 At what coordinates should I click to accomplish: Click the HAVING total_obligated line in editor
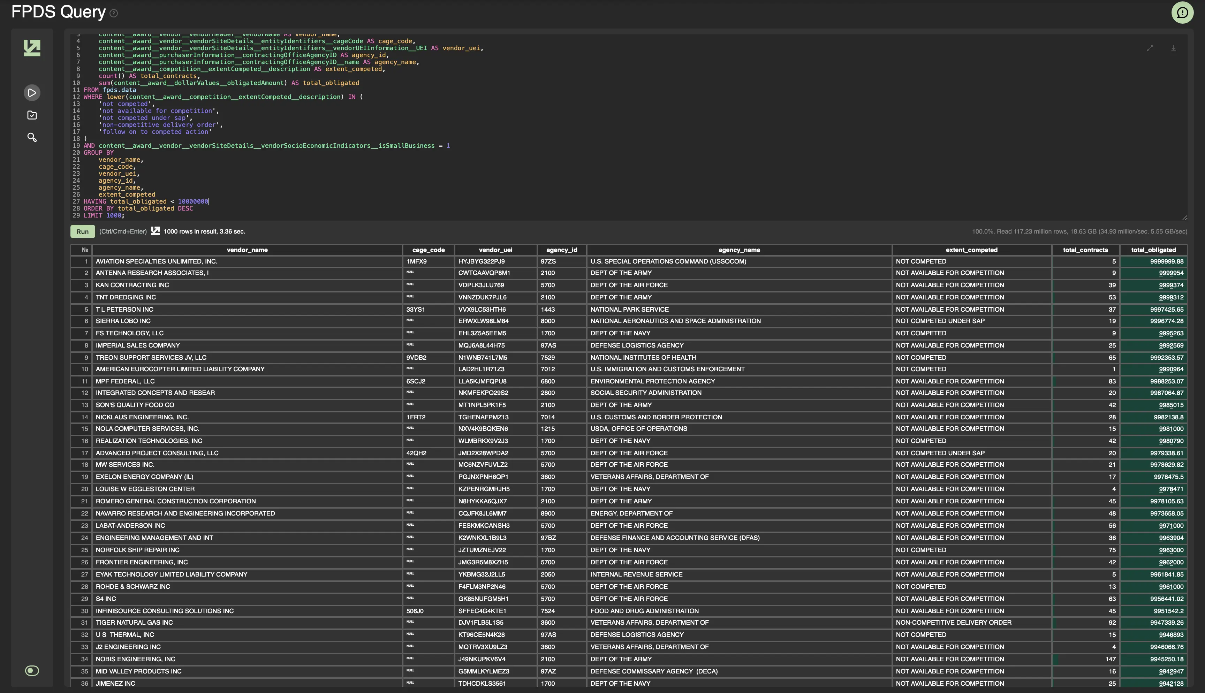click(146, 201)
